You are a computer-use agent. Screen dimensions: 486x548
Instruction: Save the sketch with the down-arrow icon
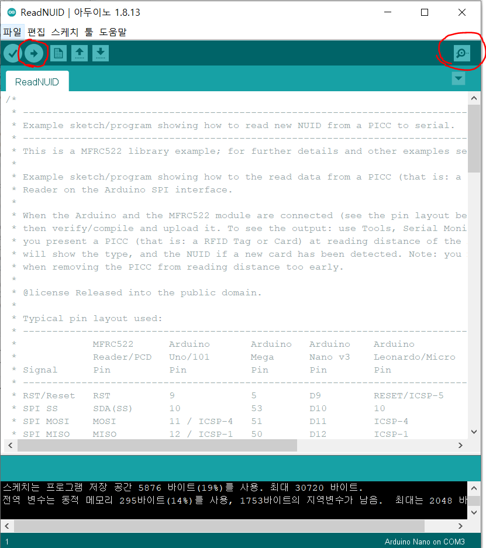click(101, 53)
